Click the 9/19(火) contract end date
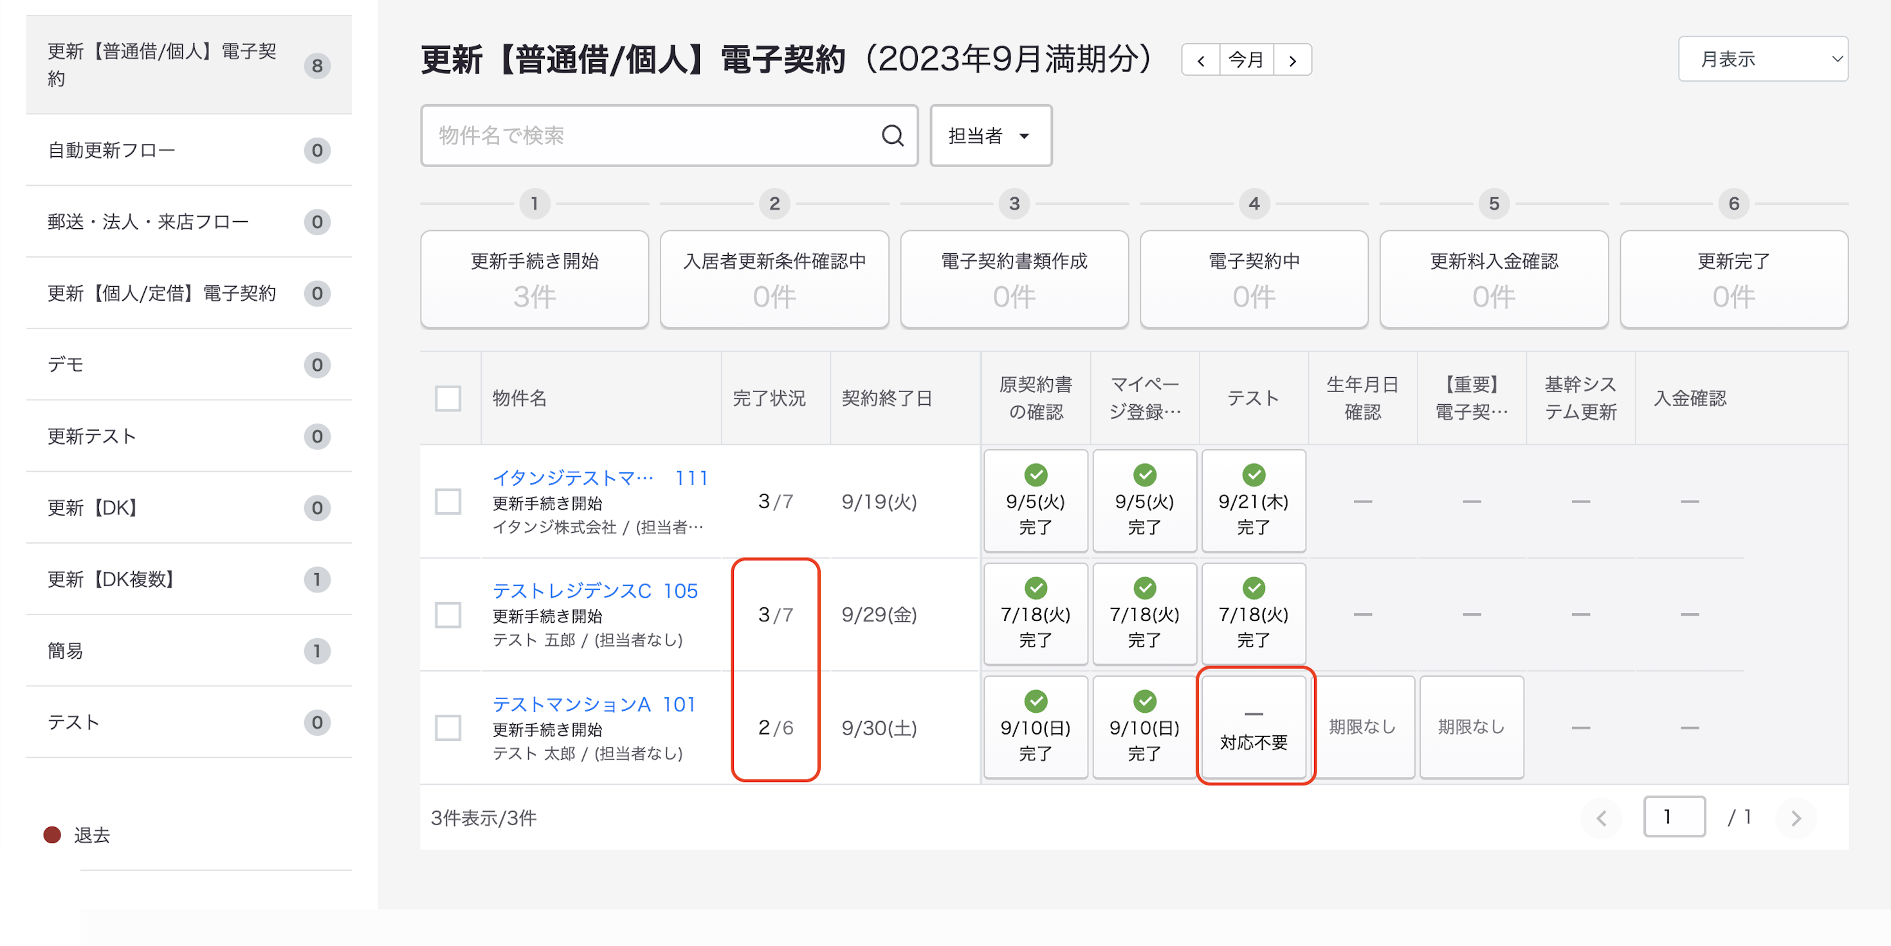Viewport: 1891px width, 946px height. pos(879,502)
